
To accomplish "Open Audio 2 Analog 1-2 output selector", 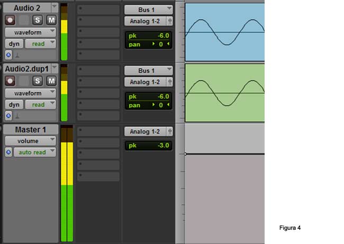I will click(x=145, y=21).
